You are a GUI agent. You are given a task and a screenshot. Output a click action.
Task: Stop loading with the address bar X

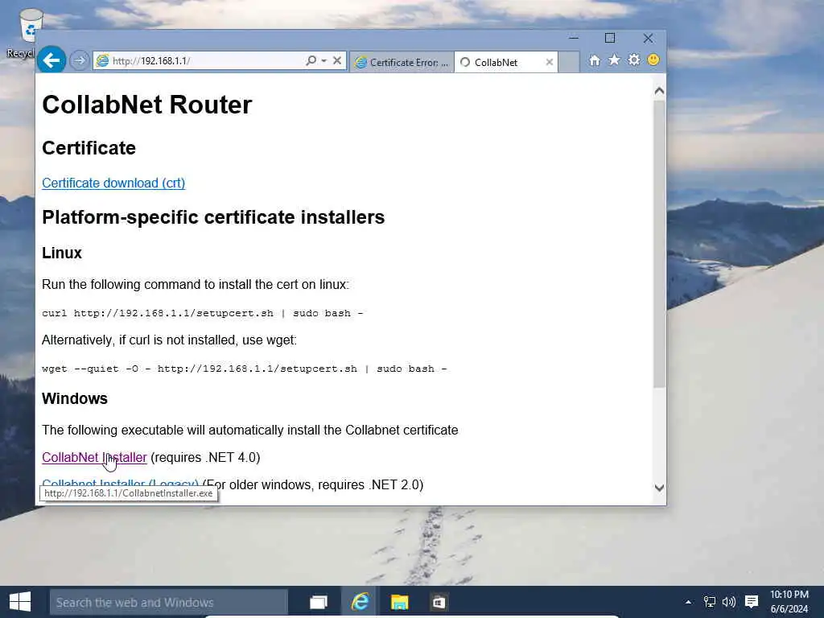(337, 60)
